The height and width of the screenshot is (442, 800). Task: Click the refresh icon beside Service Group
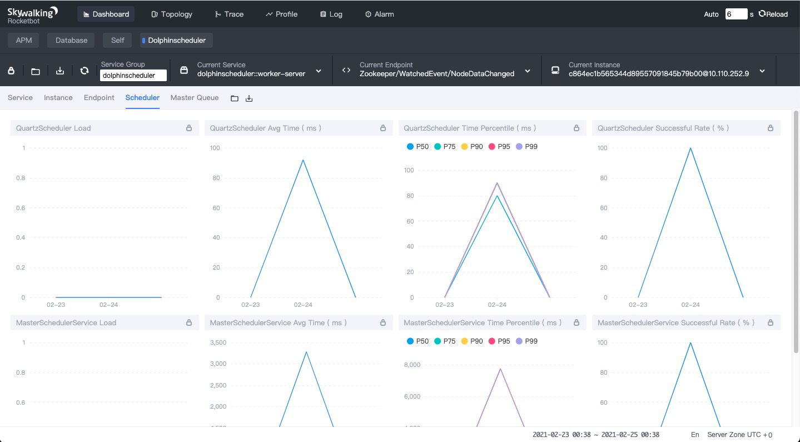tap(85, 71)
